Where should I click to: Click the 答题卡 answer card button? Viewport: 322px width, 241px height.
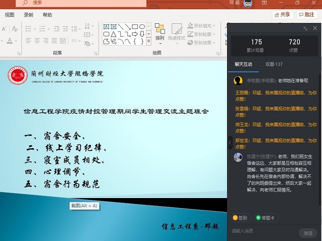[x=266, y=218]
